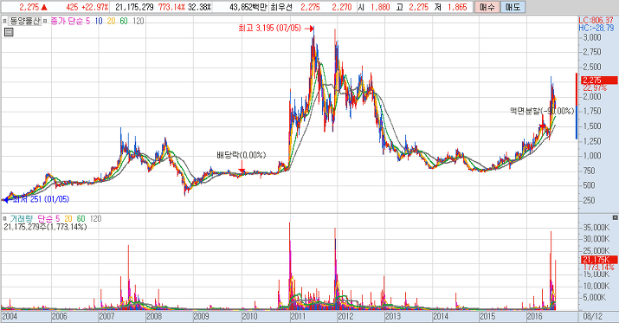The height and width of the screenshot is (323, 619).
Task: Click the red 2,275 current price tag on axis
Action: coord(599,81)
